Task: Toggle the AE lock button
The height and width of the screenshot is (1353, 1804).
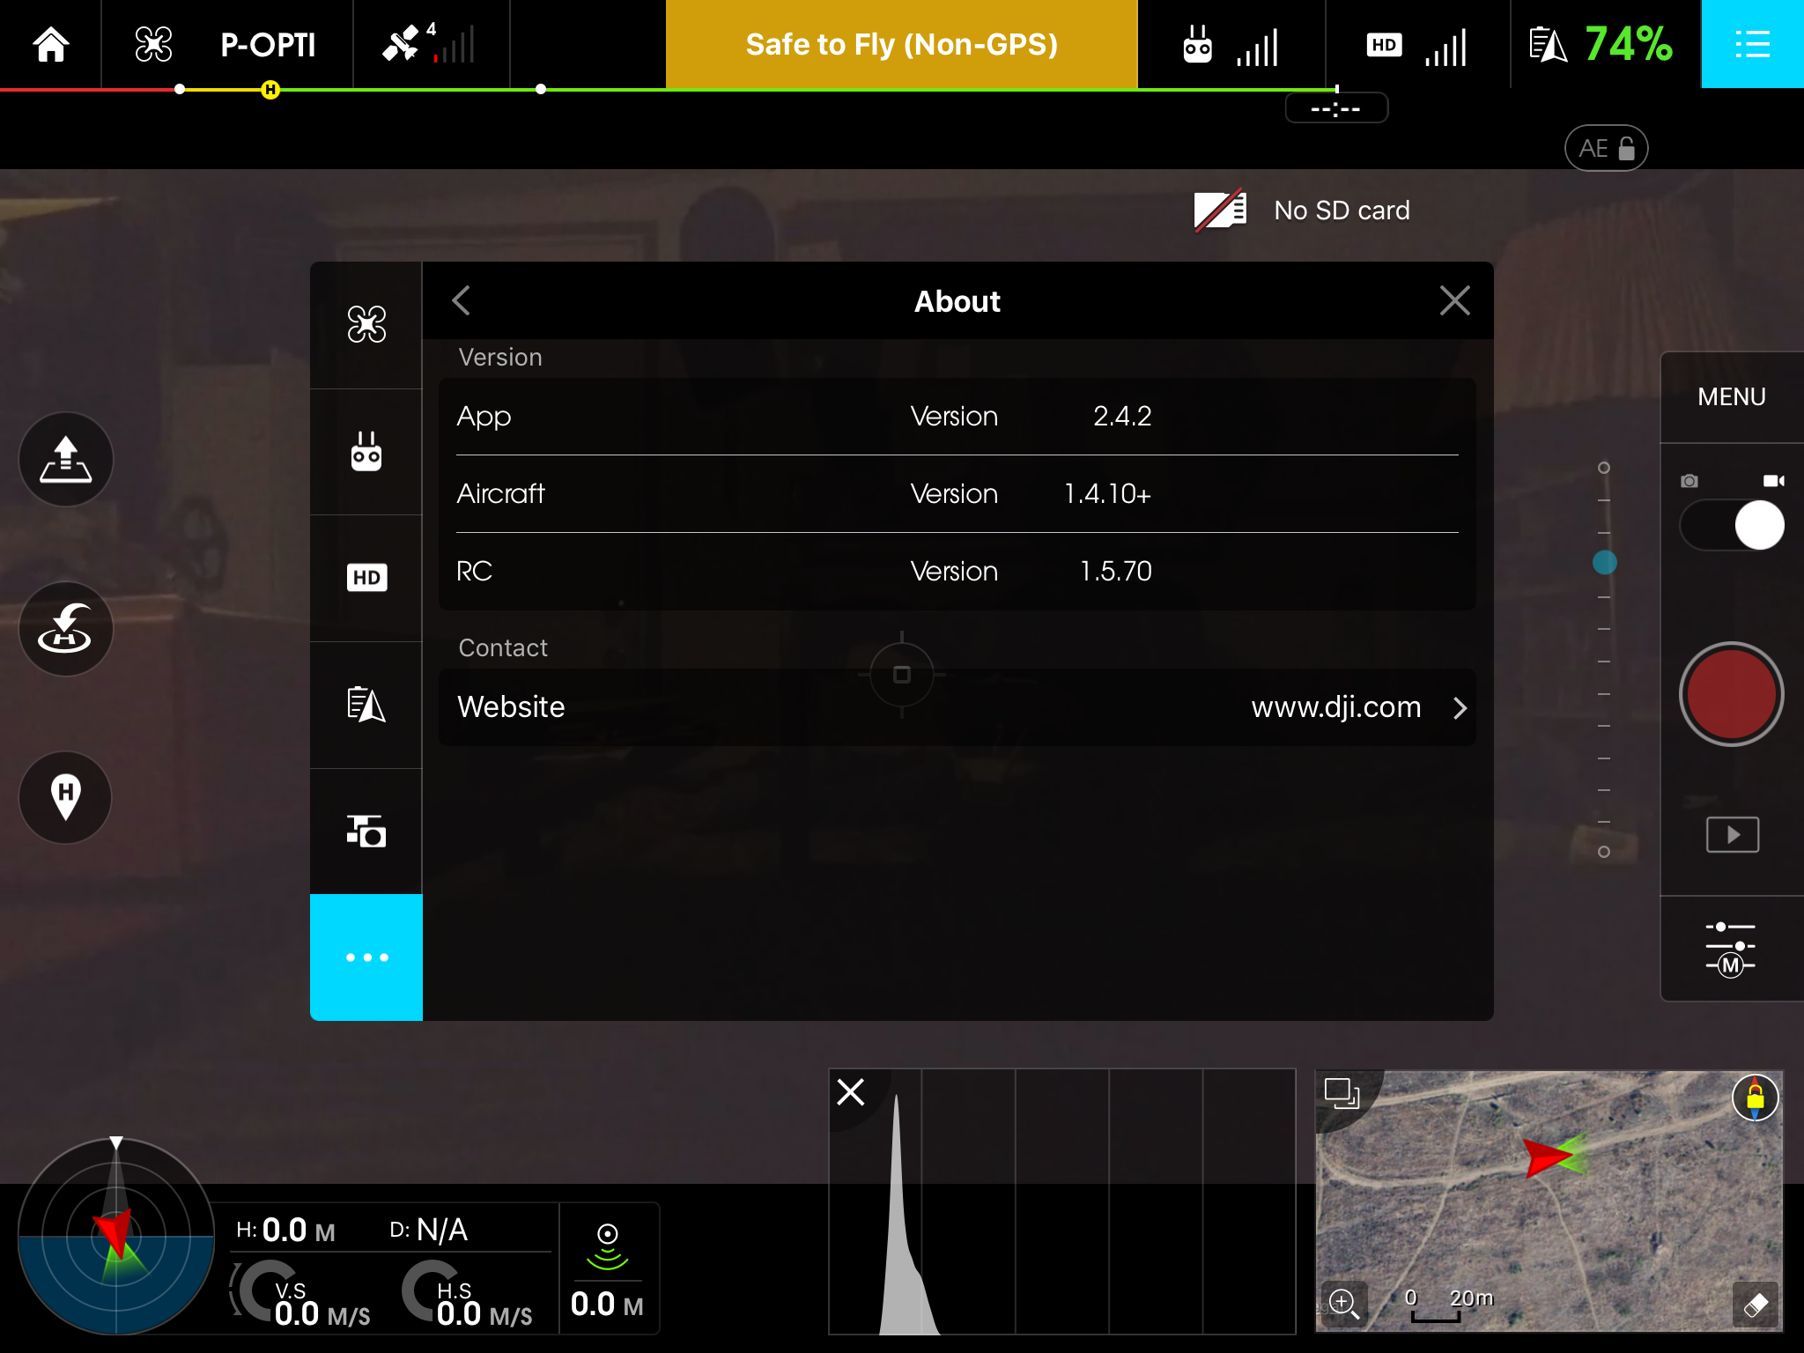Action: [x=1606, y=148]
